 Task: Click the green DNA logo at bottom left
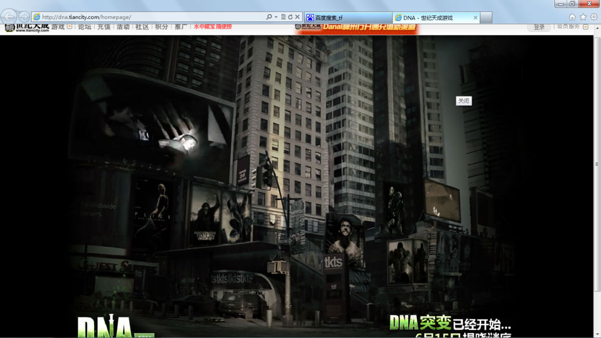coord(105,326)
